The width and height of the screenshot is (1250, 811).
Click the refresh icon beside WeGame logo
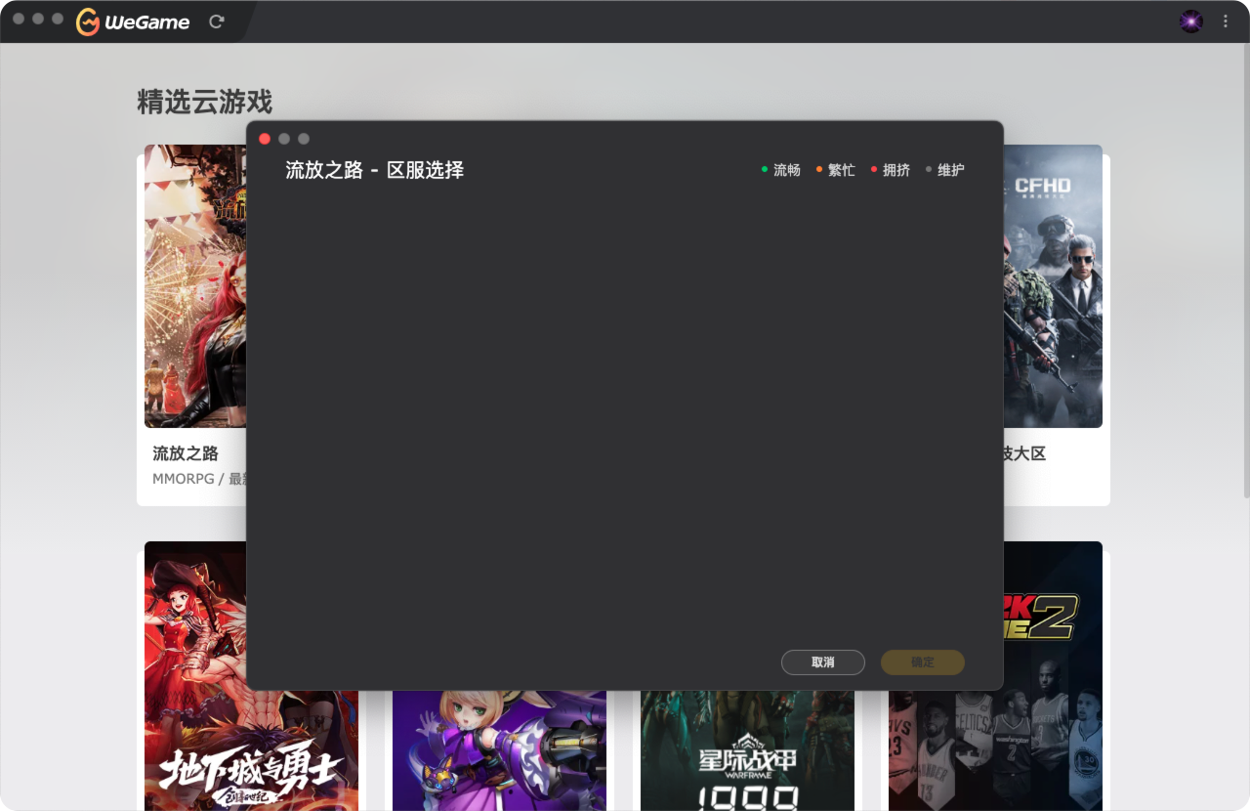217,21
